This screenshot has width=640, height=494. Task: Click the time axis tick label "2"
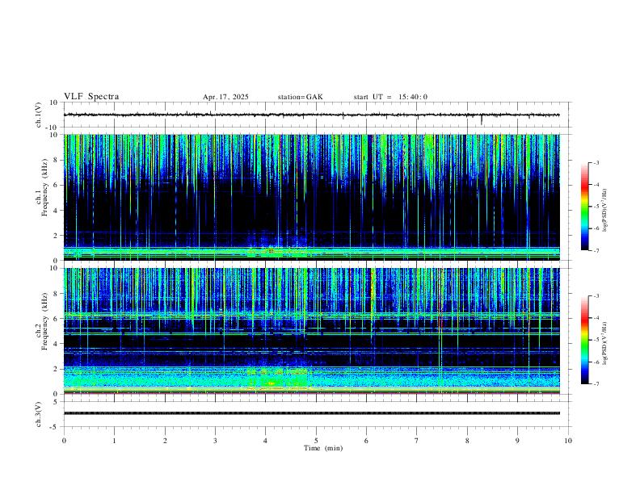coord(165,441)
